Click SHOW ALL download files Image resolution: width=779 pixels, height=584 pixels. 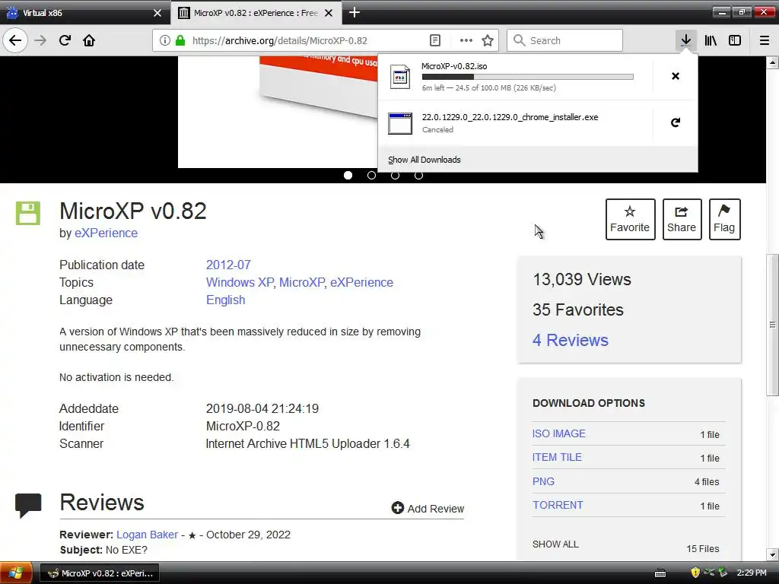(x=555, y=544)
